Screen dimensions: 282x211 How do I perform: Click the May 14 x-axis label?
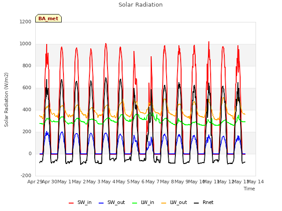256,182
